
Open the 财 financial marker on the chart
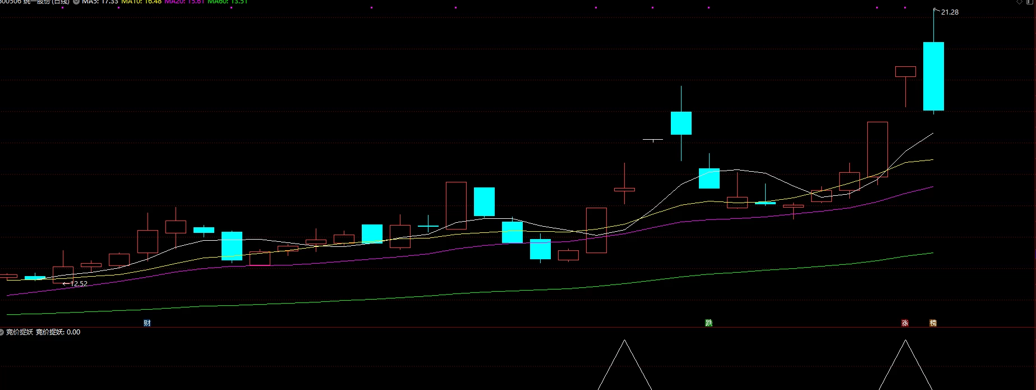147,323
